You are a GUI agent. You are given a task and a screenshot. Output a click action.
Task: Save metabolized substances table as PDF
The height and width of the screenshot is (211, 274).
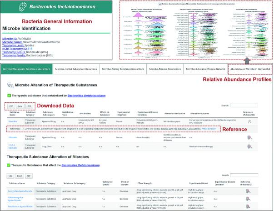tap(29, 106)
